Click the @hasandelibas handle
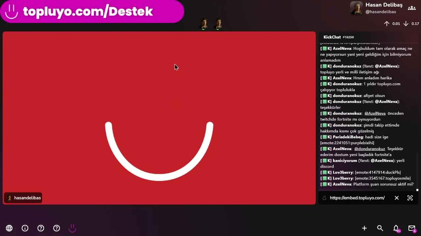The height and width of the screenshot is (236, 421). (381, 12)
